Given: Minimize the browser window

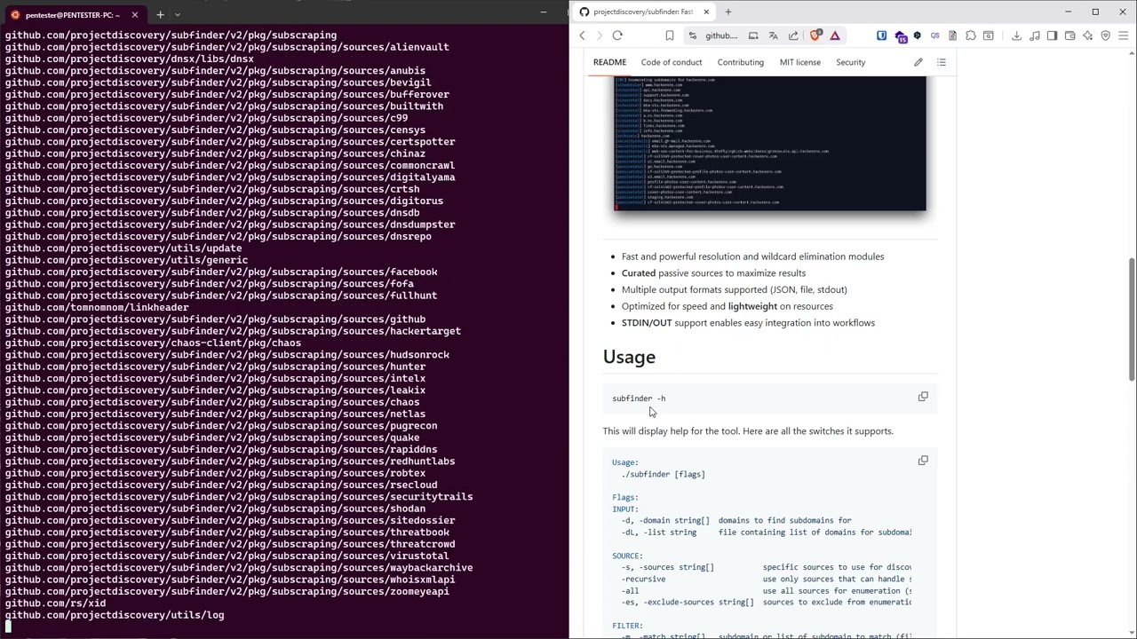Looking at the screenshot, I should 1069,12.
